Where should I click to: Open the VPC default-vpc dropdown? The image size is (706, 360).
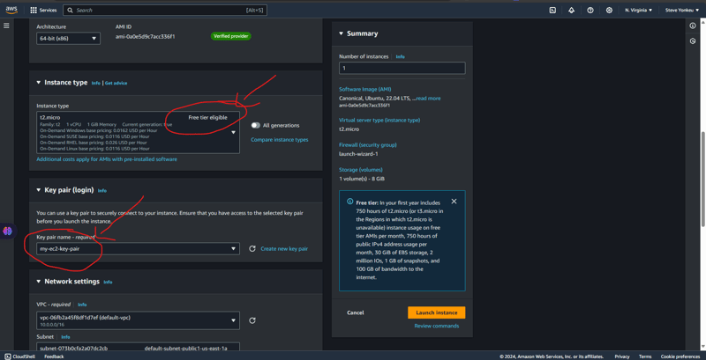coord(138,320)
